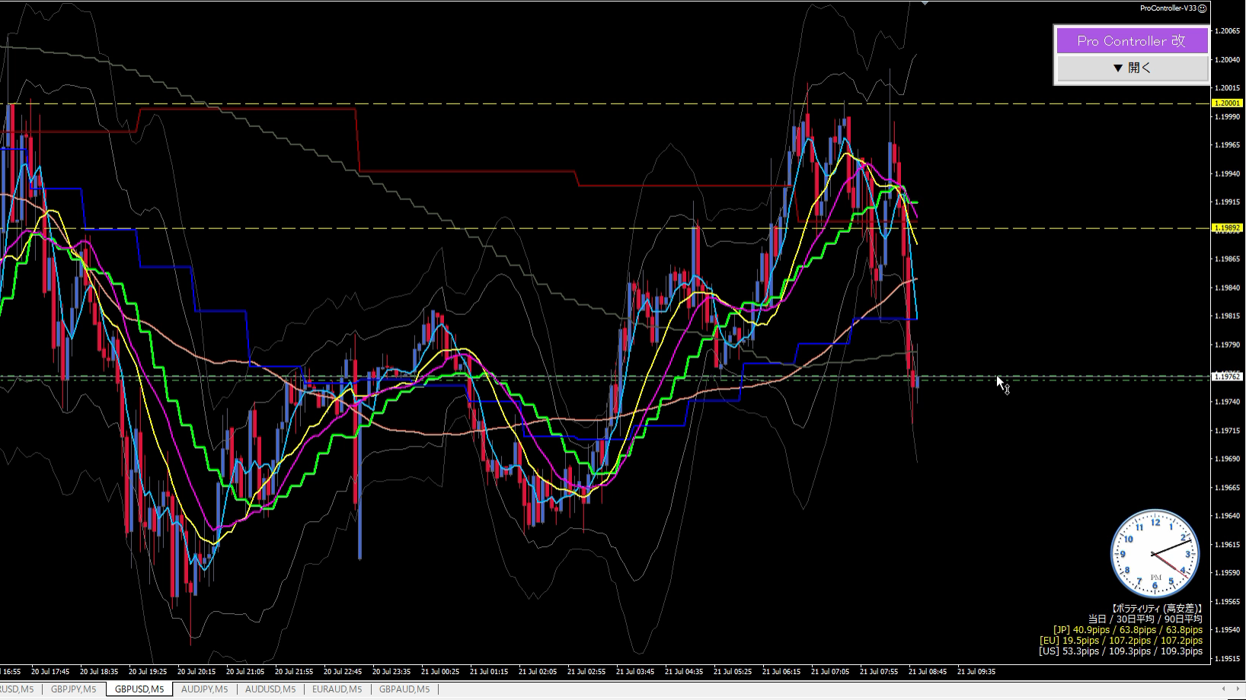Viewport: 1246px width, 700px height.
Task: Open the AUDJPY,M5 chart tab
Action: pos(205,689)
